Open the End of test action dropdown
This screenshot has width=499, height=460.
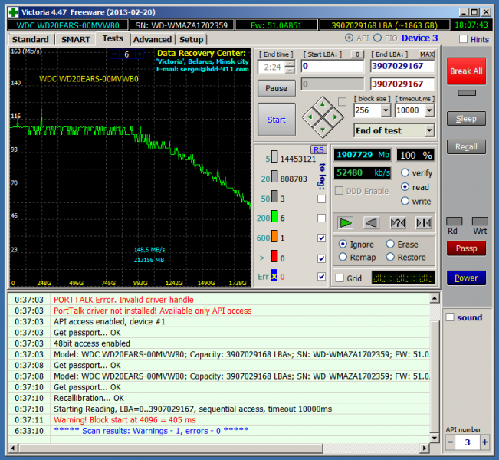(x=429, y=130)
